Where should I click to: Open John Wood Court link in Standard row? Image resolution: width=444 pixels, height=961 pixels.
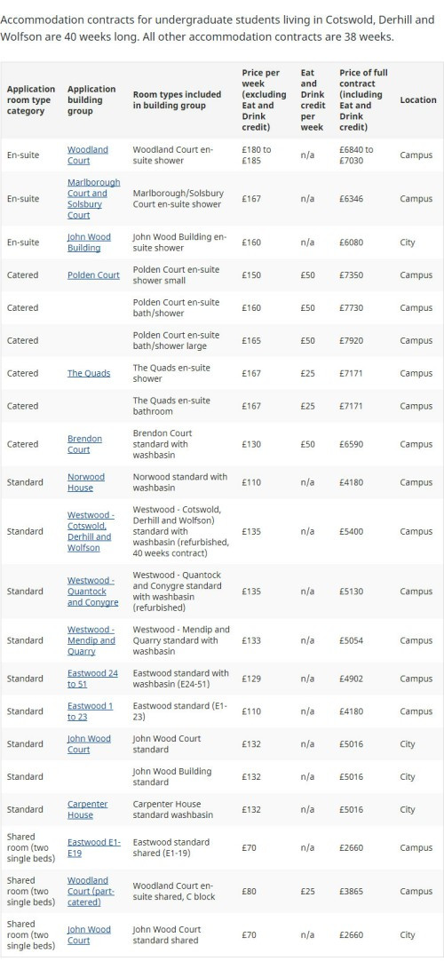click(89, 744)
